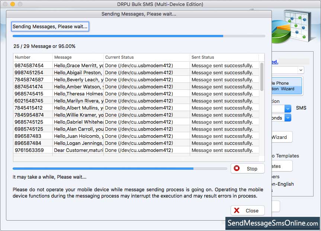Click the red Stop button
Image resolution: width=321 pixels, height=231 pixels.
pos(247,169)
